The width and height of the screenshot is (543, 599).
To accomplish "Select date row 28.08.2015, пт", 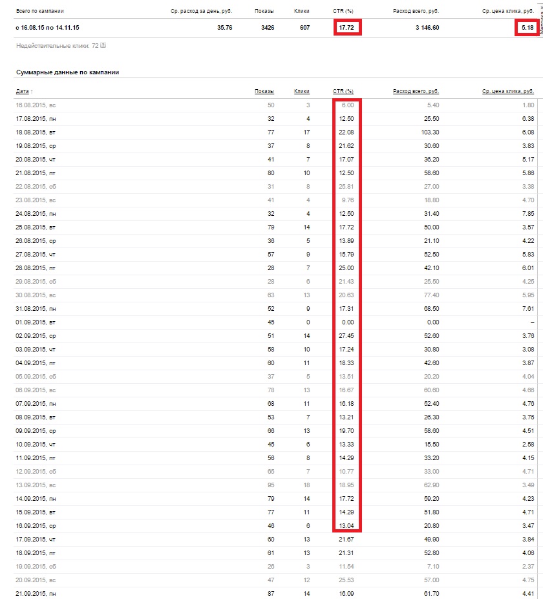I will pyautogui.click(x=275, y=268).
